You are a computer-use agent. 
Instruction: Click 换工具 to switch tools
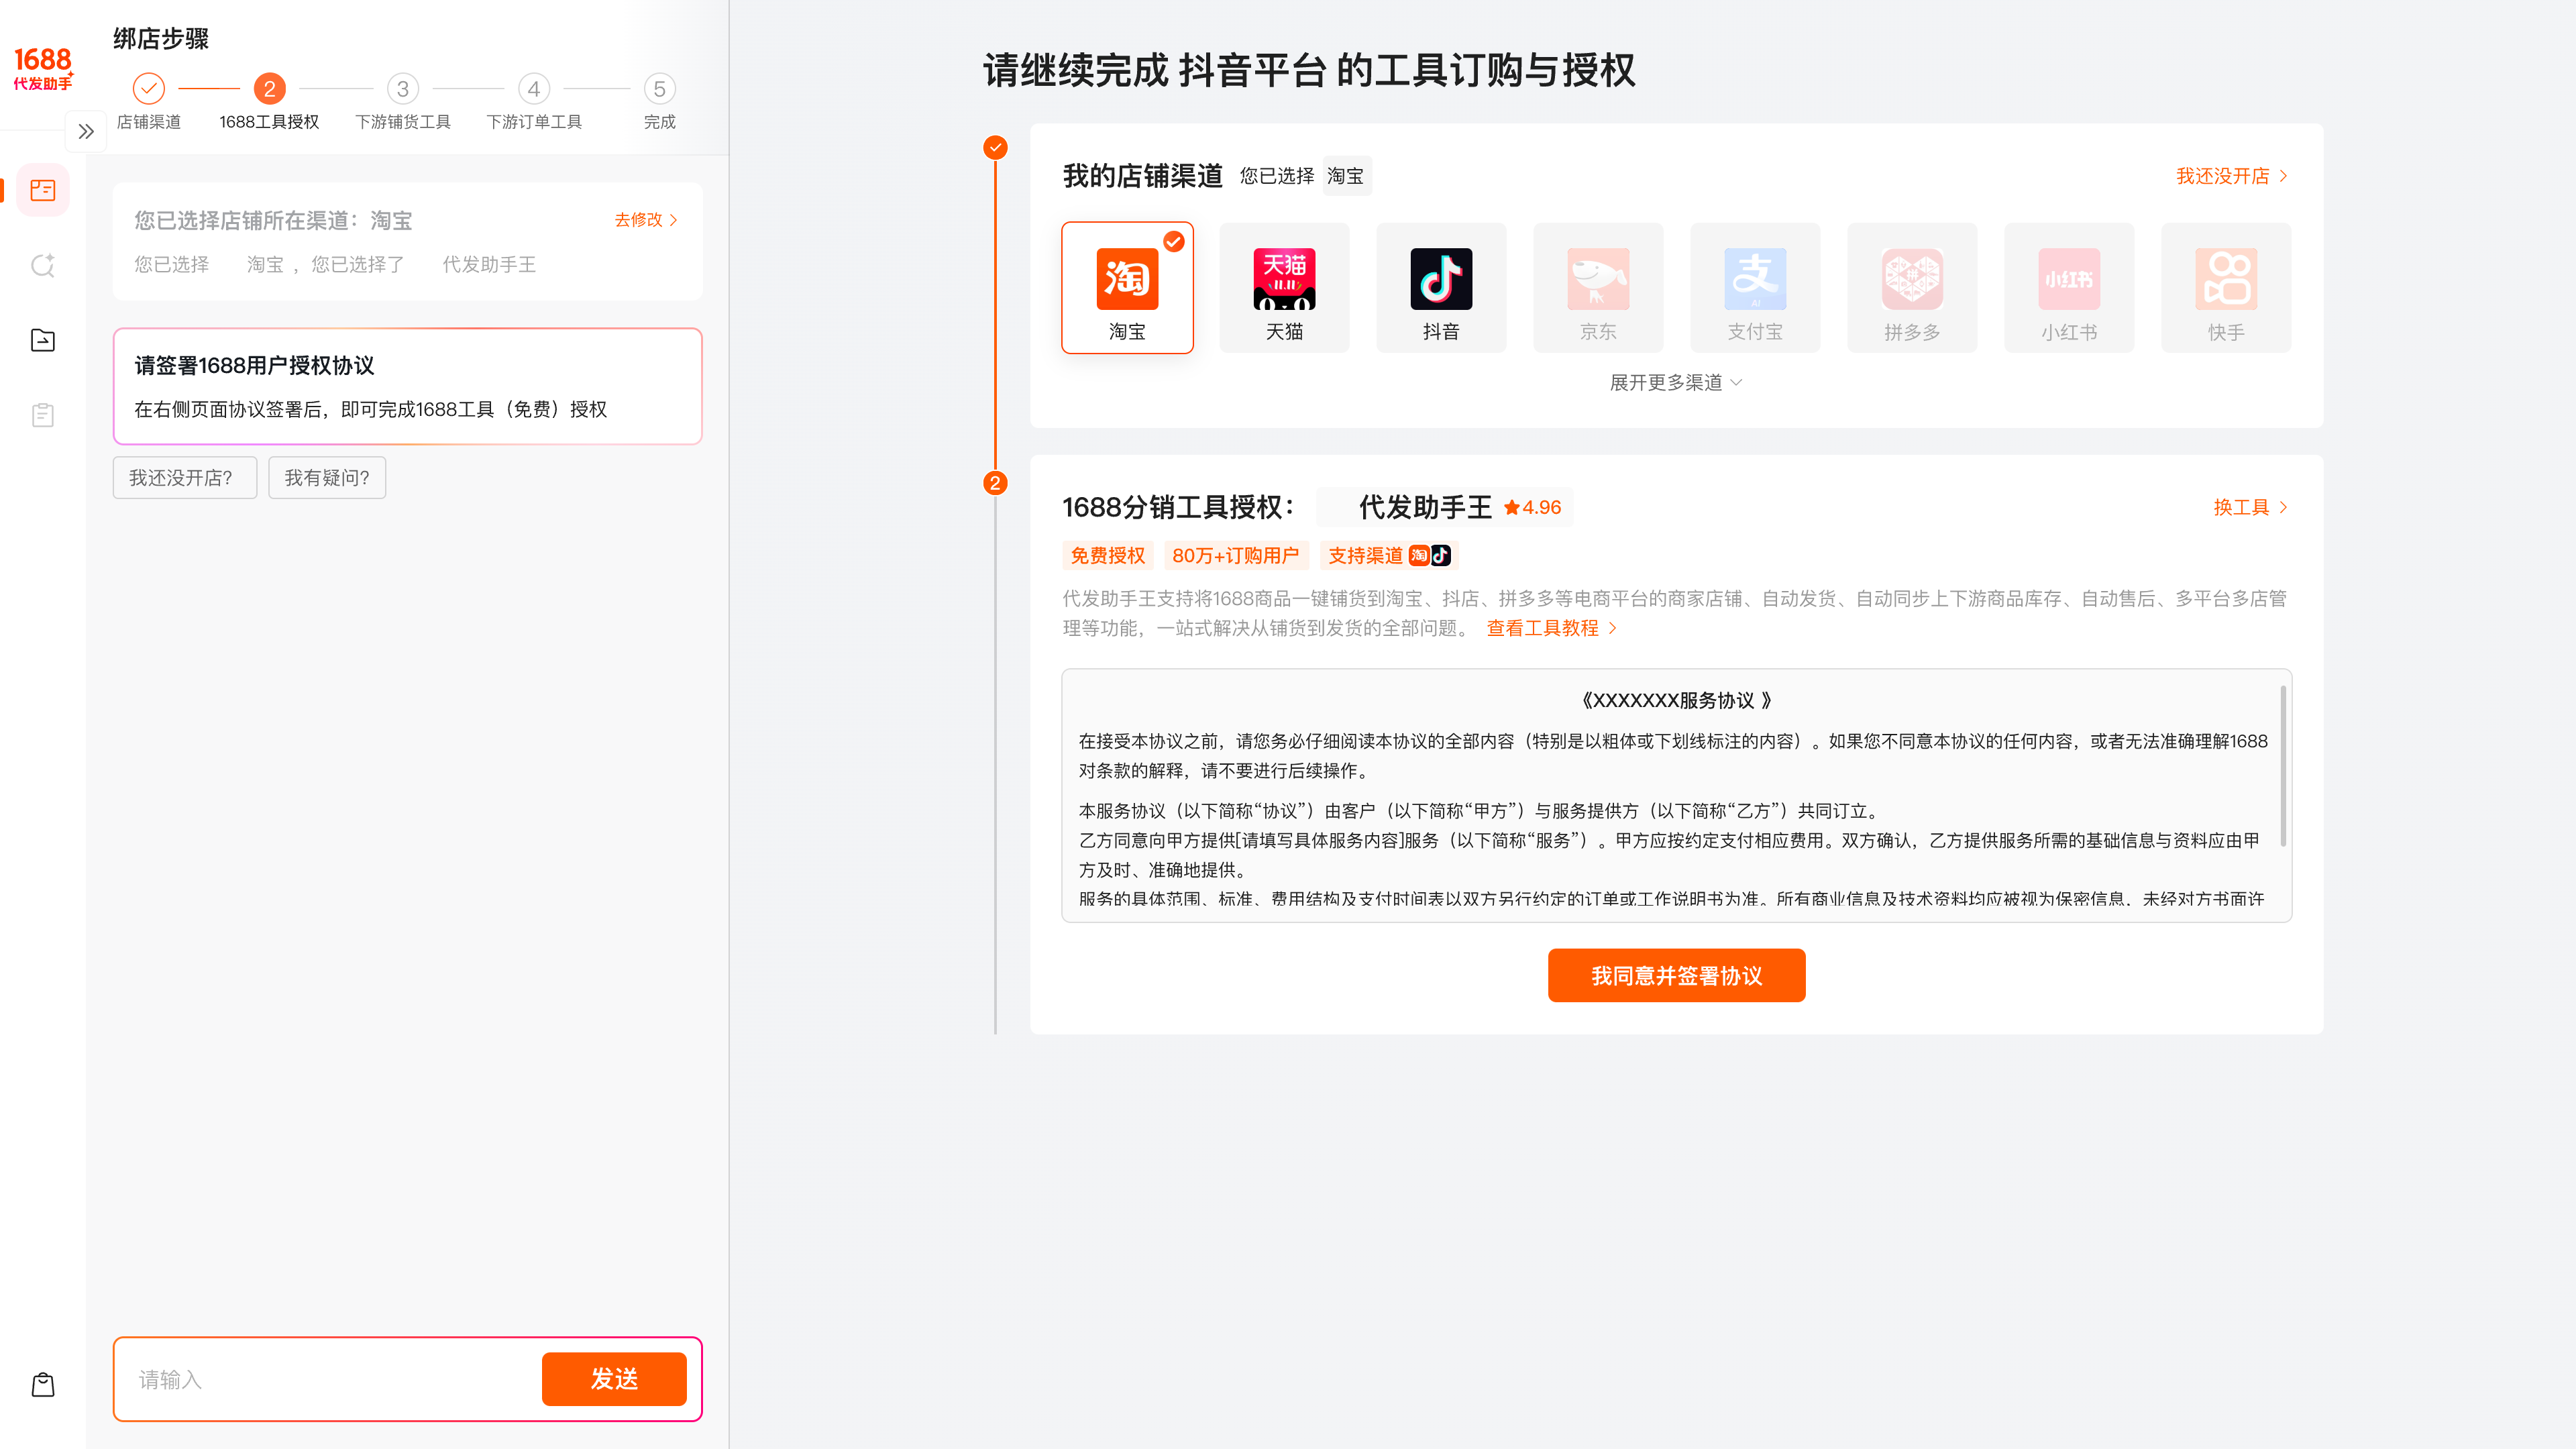(2250, 507)
